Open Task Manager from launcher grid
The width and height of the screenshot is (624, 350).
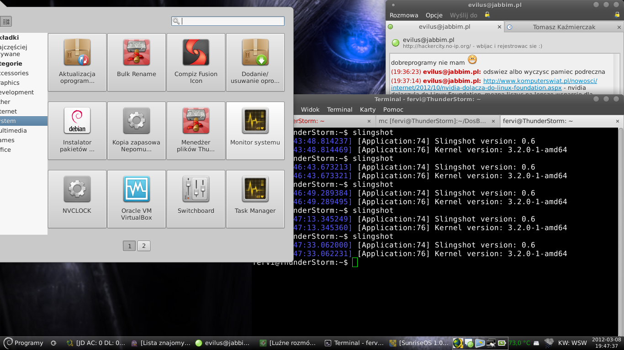(255, 199)
